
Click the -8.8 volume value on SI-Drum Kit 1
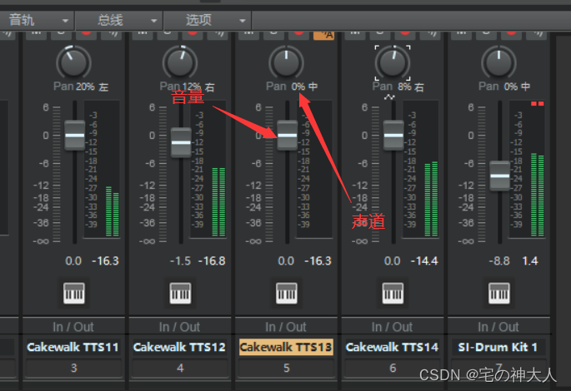coord(499,261)
